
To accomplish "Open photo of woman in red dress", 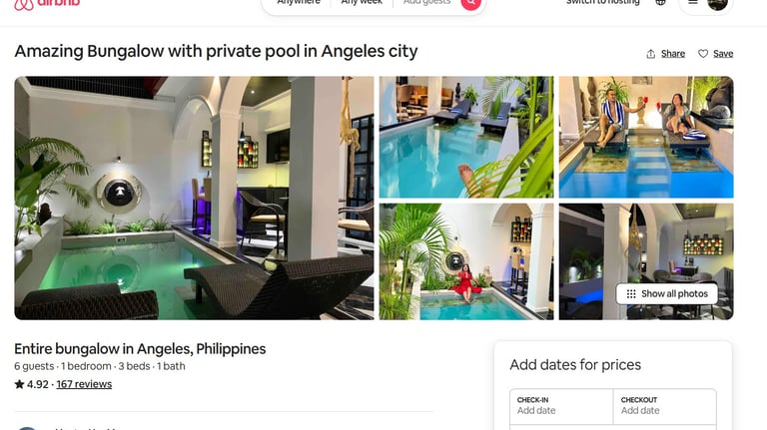I will [x=466, y=261].
